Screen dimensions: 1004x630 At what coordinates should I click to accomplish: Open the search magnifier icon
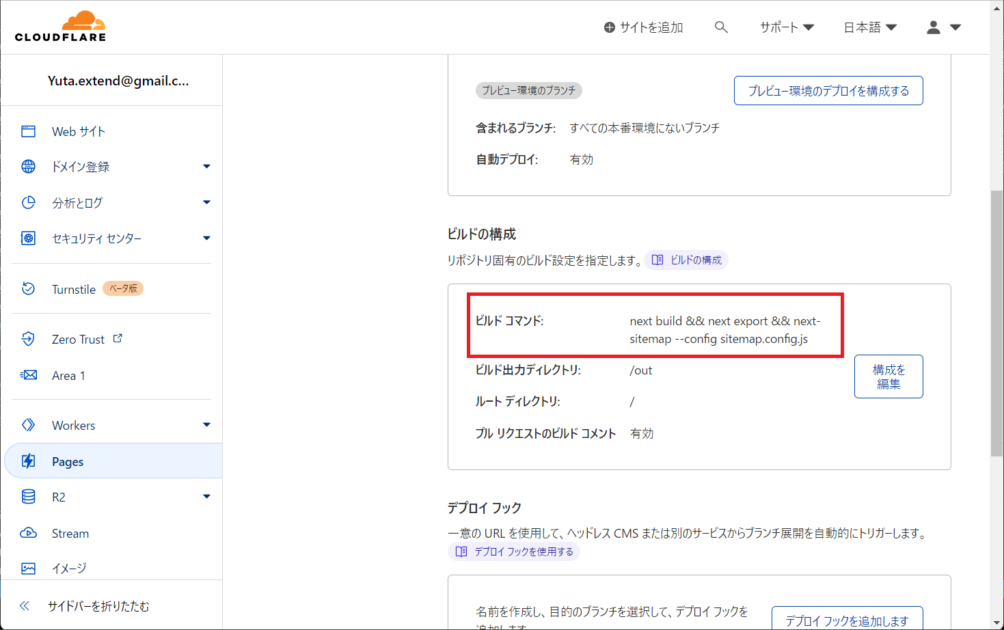point(721,27)
